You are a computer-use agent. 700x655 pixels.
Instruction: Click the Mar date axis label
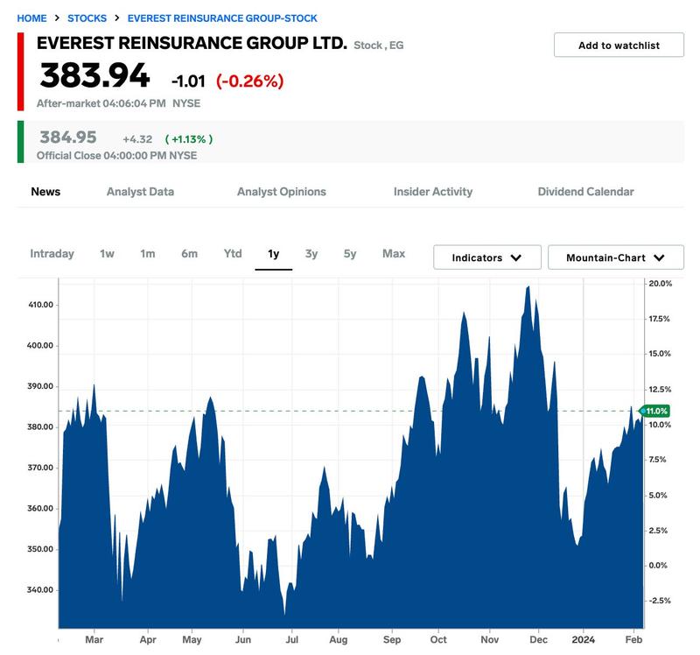94,639
